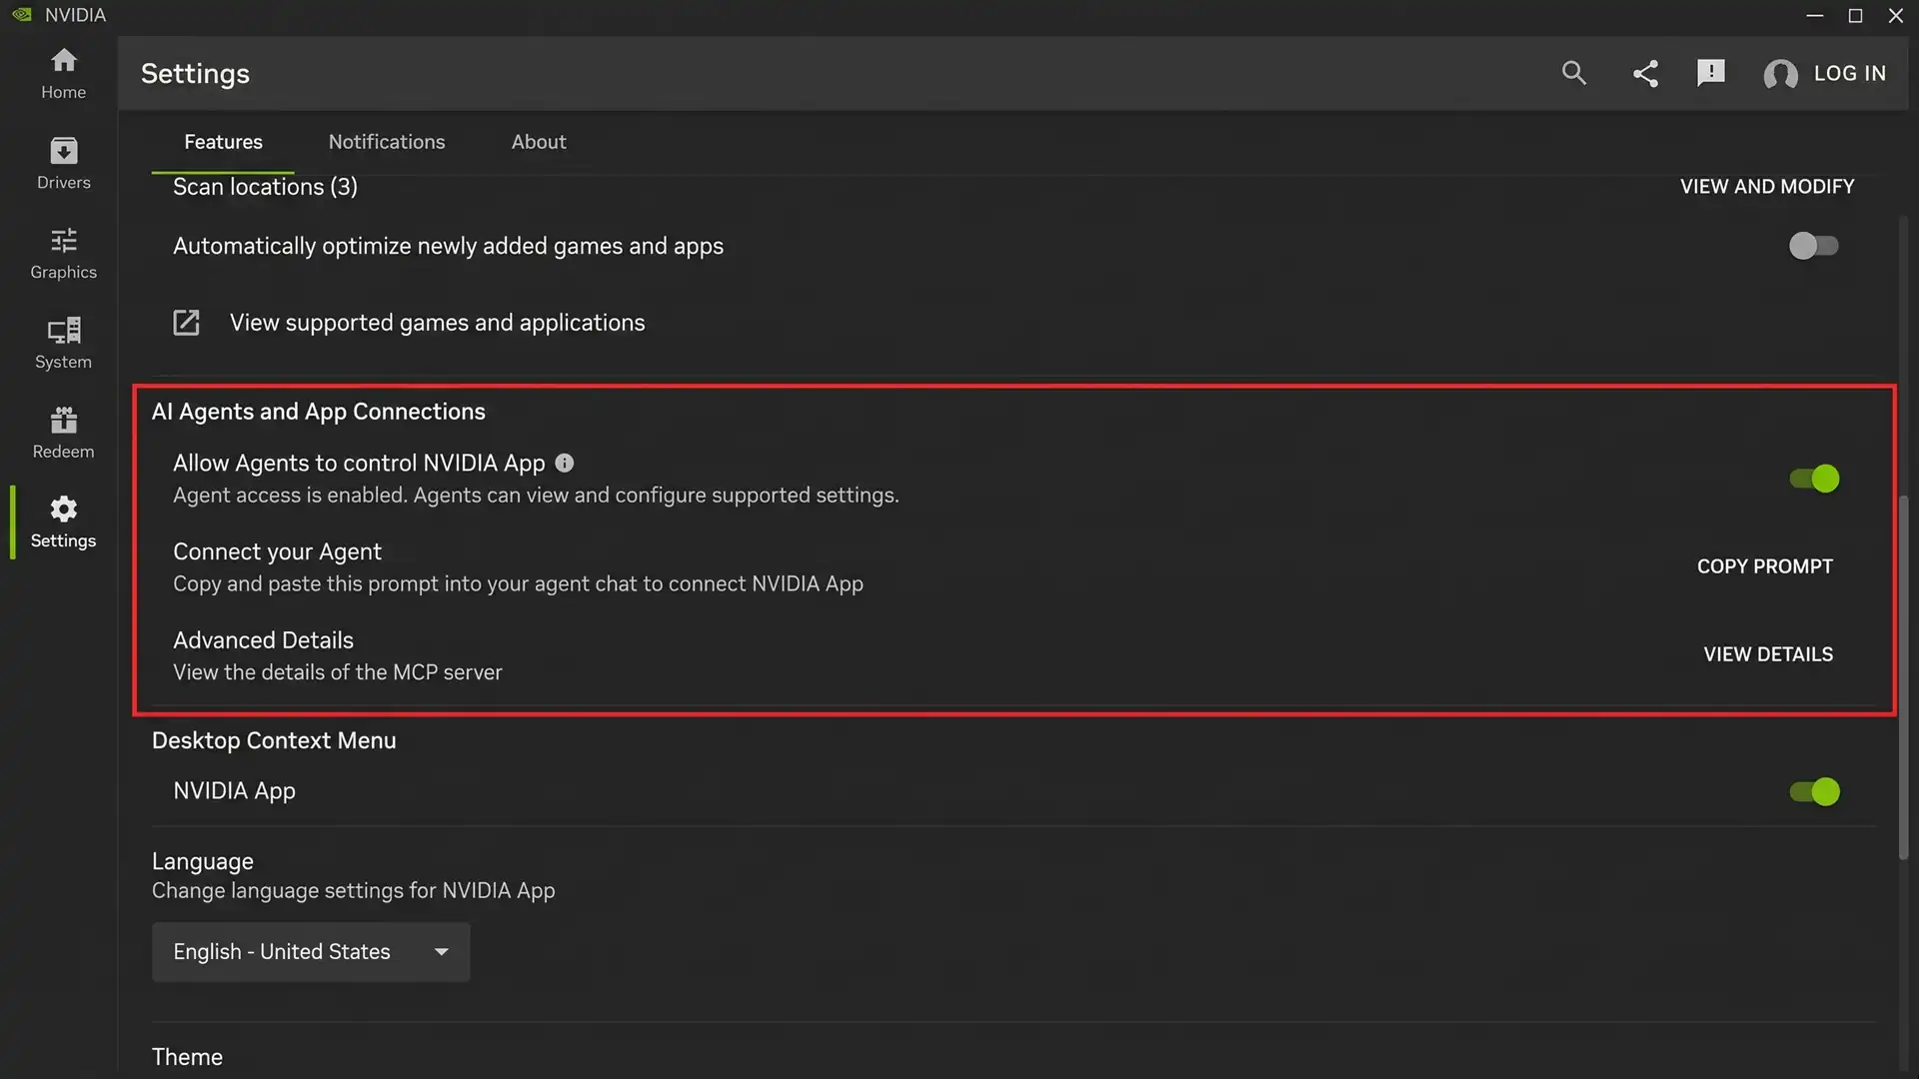Click the user avatar icon

pos(1780,74)
